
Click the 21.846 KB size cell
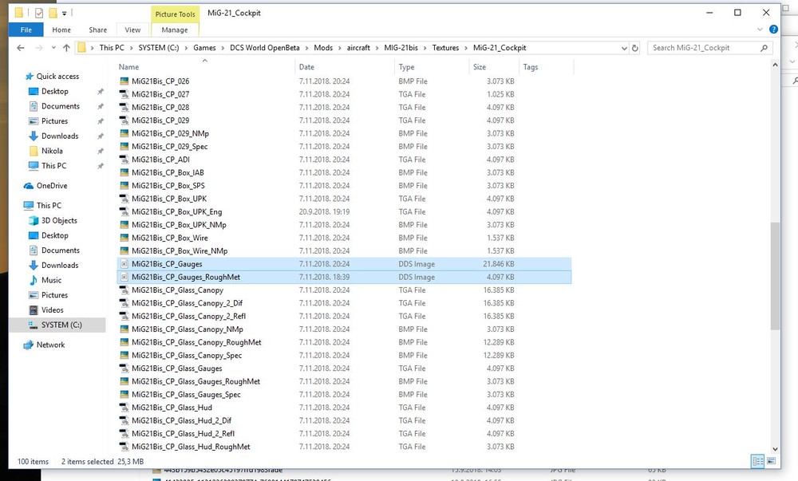498,264
